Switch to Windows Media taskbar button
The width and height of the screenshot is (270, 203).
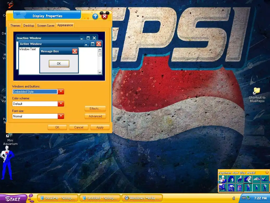point(142,198)
